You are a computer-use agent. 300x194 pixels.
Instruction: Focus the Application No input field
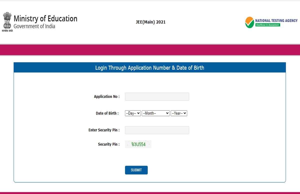click(x=157, y=97)
